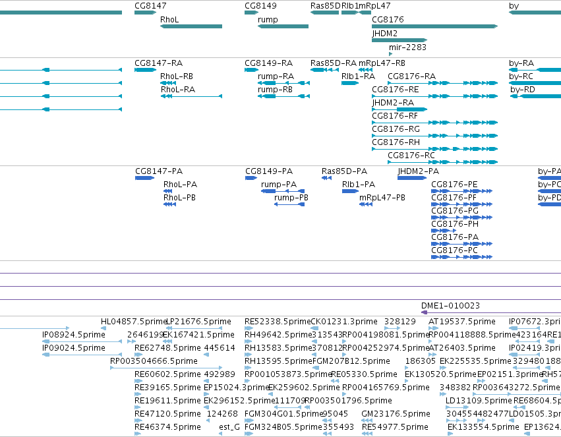Select EST RH49642.5prime

click(249, 341)
